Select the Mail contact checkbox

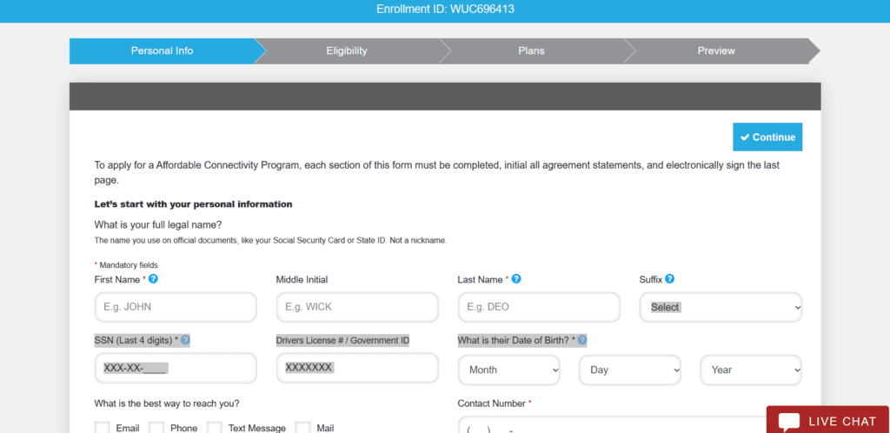click(x=303, y=428)
